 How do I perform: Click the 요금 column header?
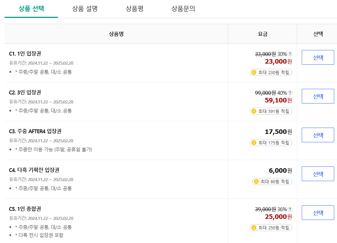coord(263,34)
